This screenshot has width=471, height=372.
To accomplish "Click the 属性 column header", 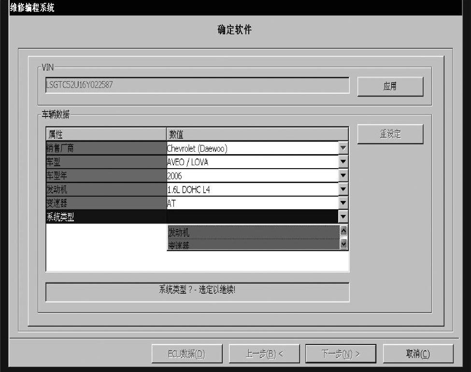I will (106, 134).
